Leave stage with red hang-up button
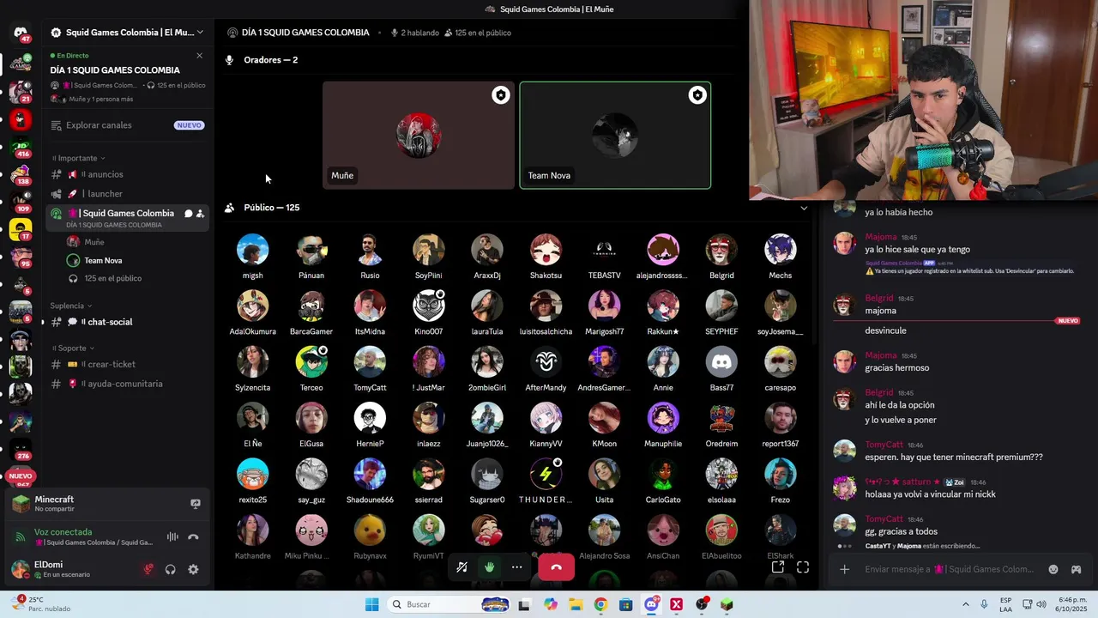This screenshot has height=618, width=1098. pos(556,567)
